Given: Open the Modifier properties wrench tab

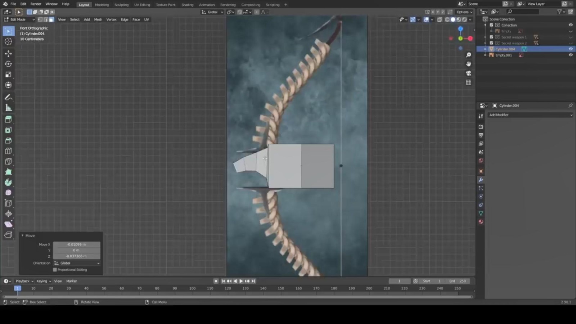Looking at the screenshot, I should (x=481, y=180).
